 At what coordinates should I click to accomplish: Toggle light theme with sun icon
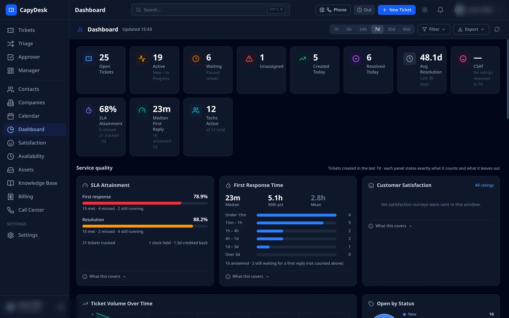tap(425, 10)
